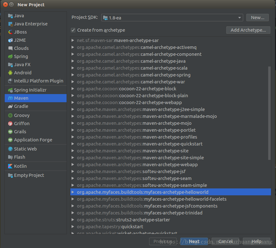Choose the Android robot icon
This screenshot has height=248, width=276.
tap(10, 73)
